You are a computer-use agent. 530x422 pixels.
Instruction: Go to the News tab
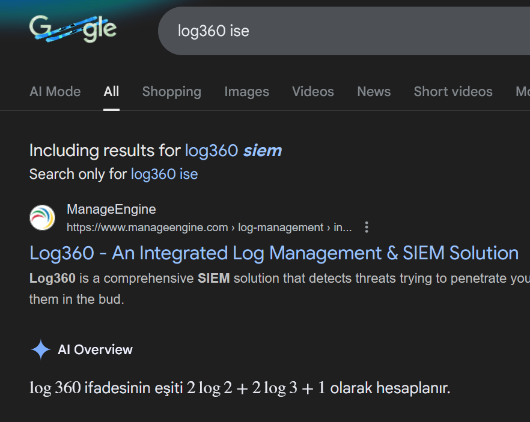(x=374, y=92)
